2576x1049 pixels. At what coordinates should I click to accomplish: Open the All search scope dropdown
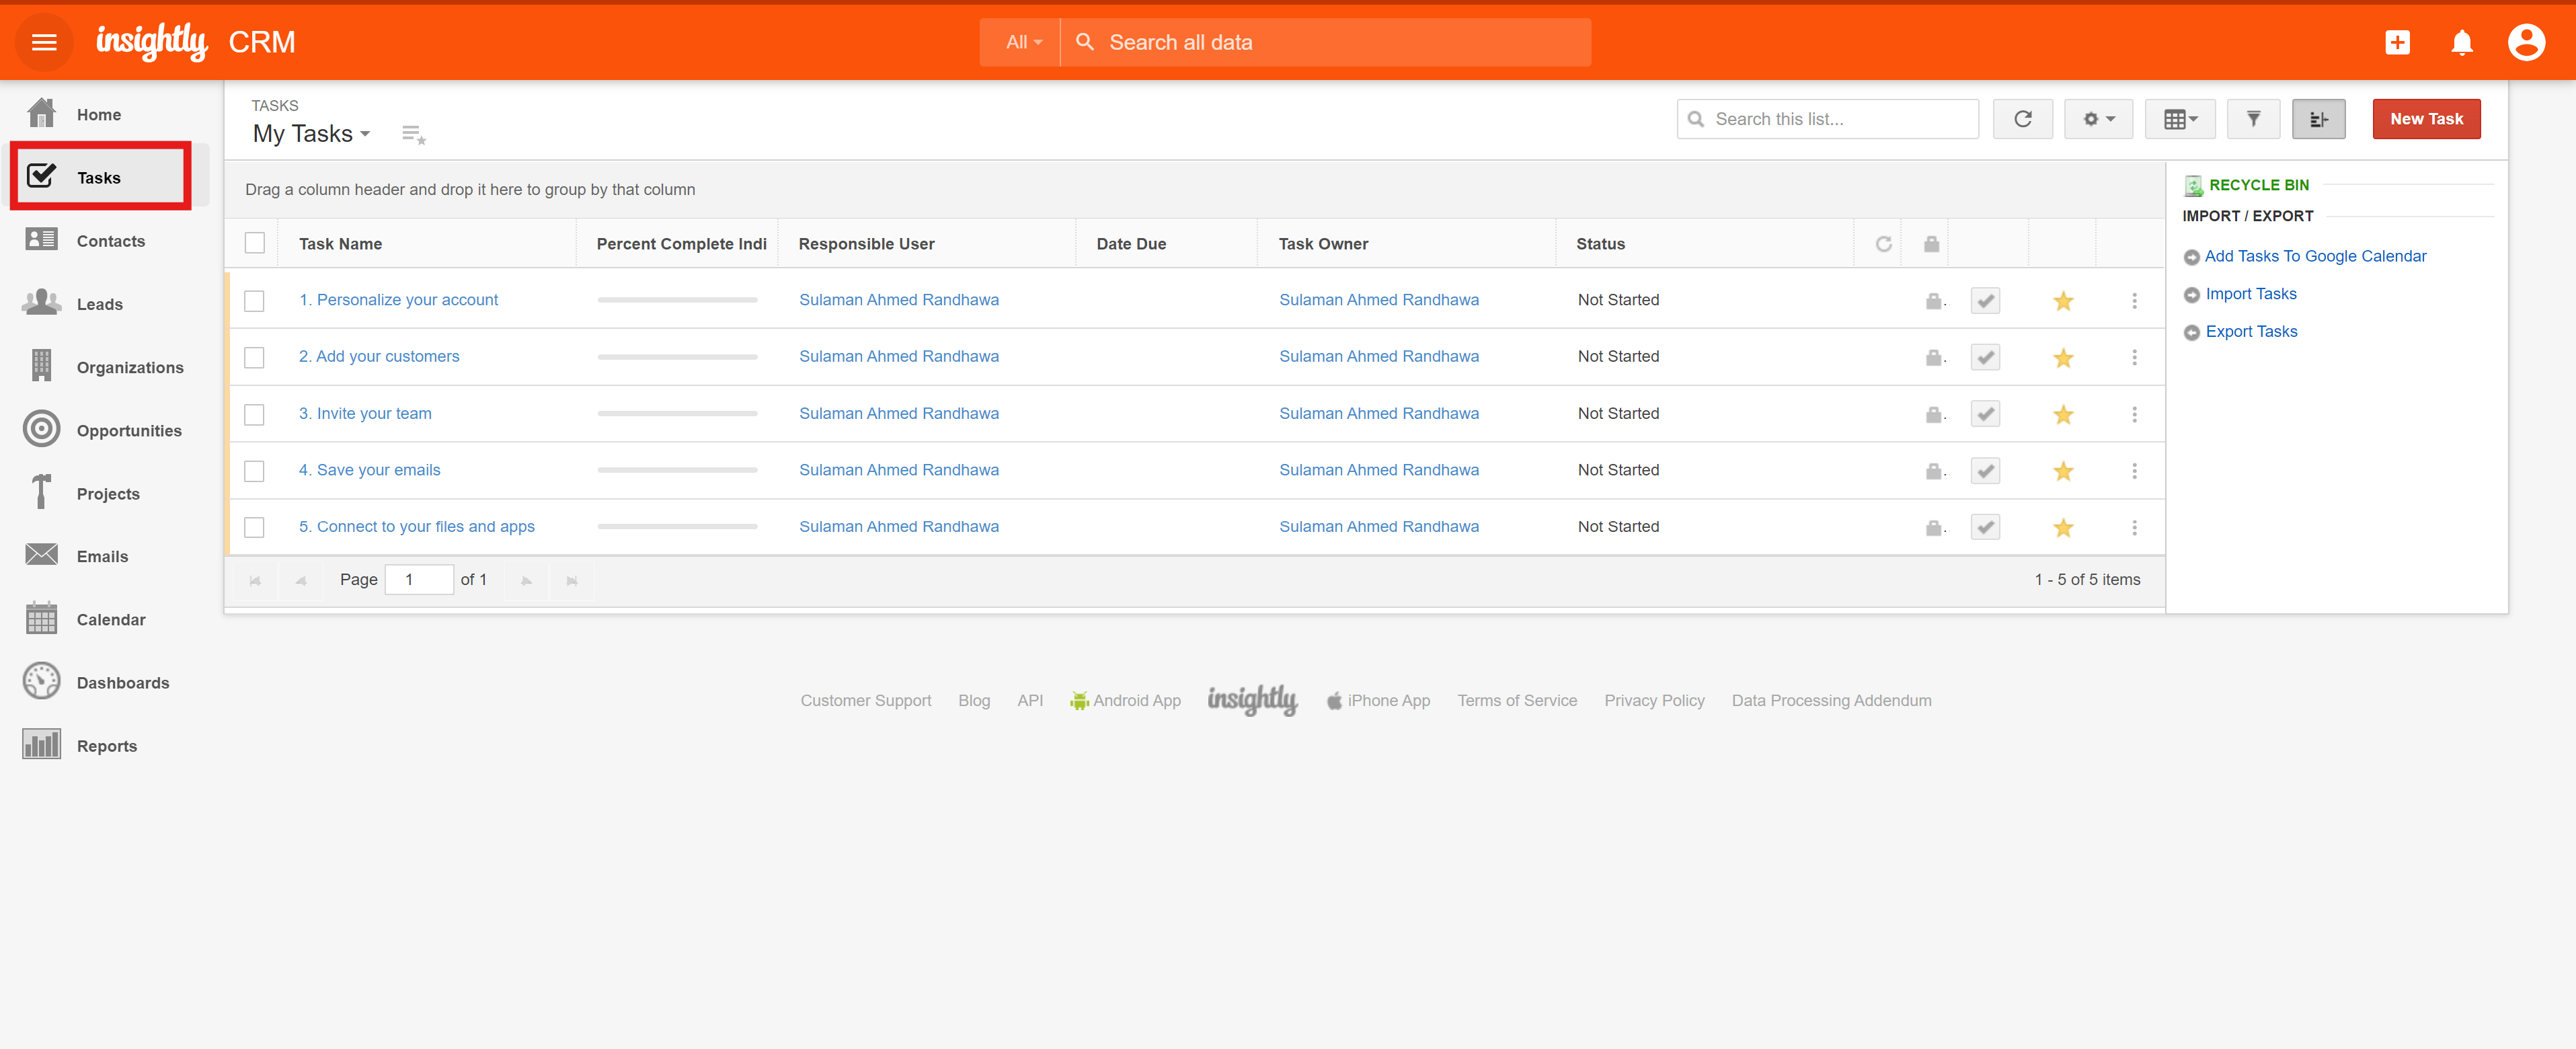point(1022,42)
